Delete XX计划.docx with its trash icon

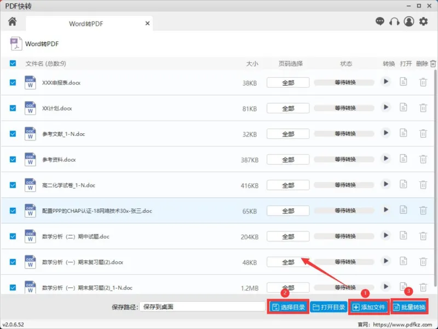[x=423, y=107]
